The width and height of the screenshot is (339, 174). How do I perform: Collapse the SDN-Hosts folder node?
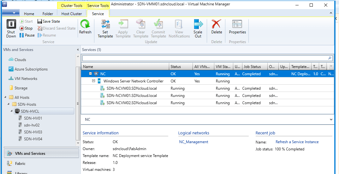click(9, 104)
